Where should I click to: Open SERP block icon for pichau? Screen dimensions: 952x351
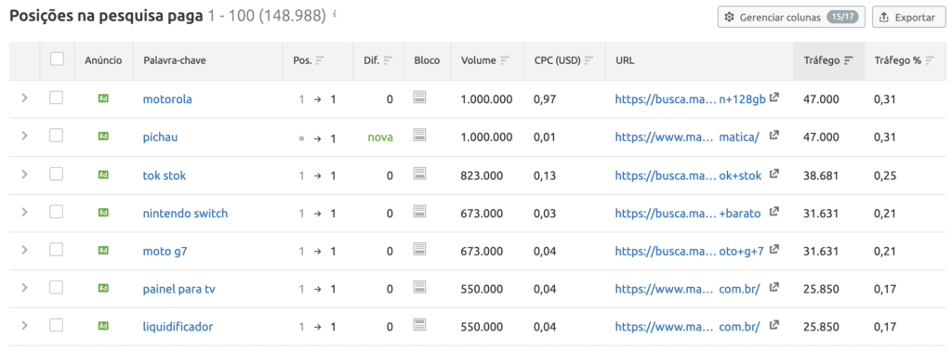[x=419, y=136]
